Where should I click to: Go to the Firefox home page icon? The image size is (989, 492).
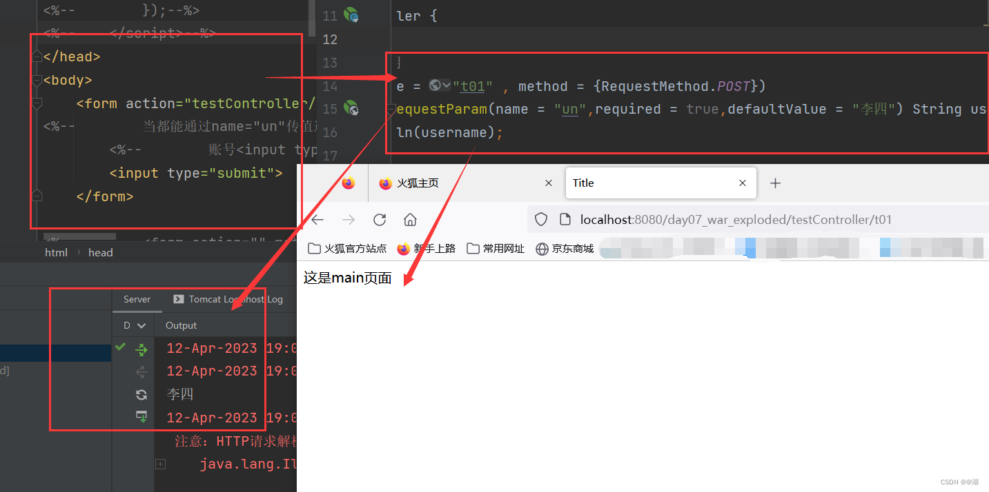pyautogui.click(x=410, y=220)
